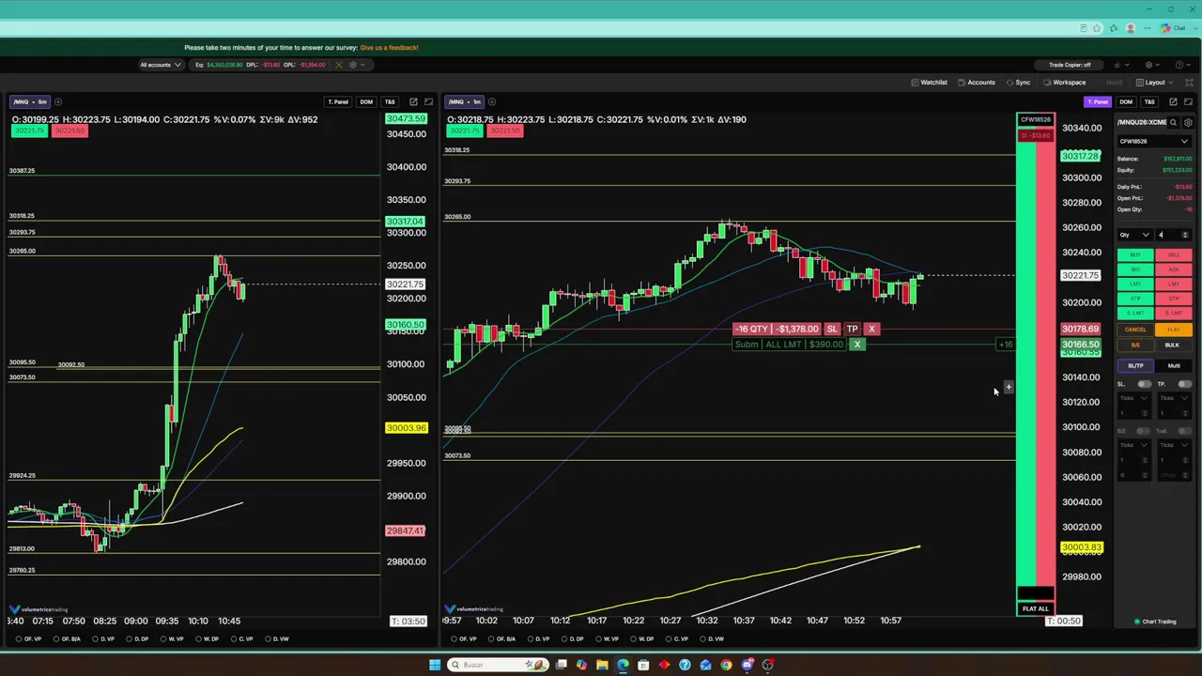
Task: Open the TP Ticks unit dropdown
Action: coord(1174,398)
